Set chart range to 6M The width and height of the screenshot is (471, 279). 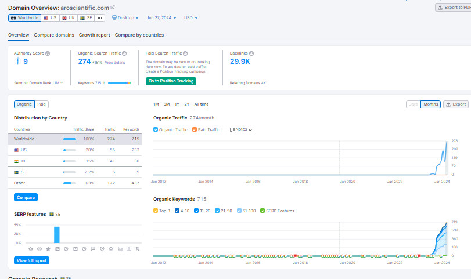pyautogui.click(x=167, y=104)
